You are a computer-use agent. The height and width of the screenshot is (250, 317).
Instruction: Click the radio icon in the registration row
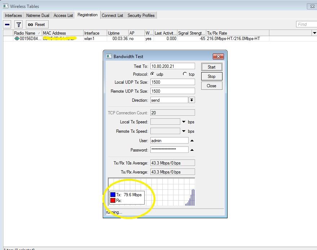pyautogui.click(x=17, y=39)
